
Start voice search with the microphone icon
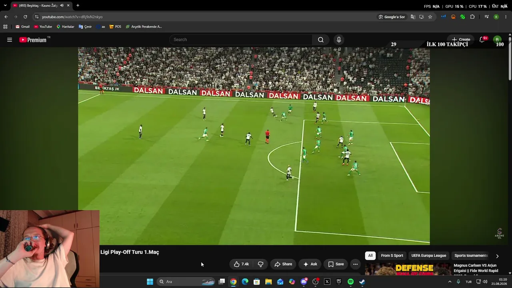coord(339,40)
